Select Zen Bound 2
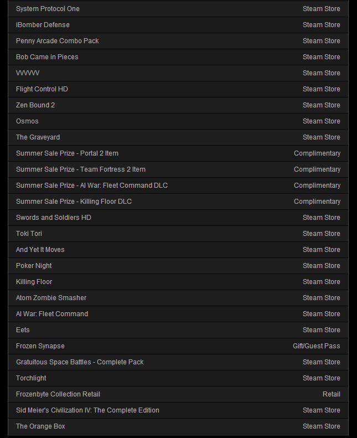357x438 pixels. point(178,105)
